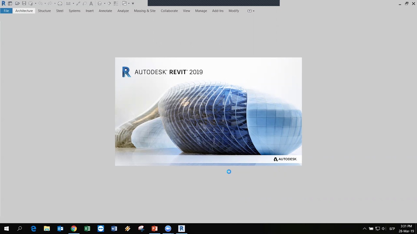Click the window-style icon beside Revit logo

(10, 3)
